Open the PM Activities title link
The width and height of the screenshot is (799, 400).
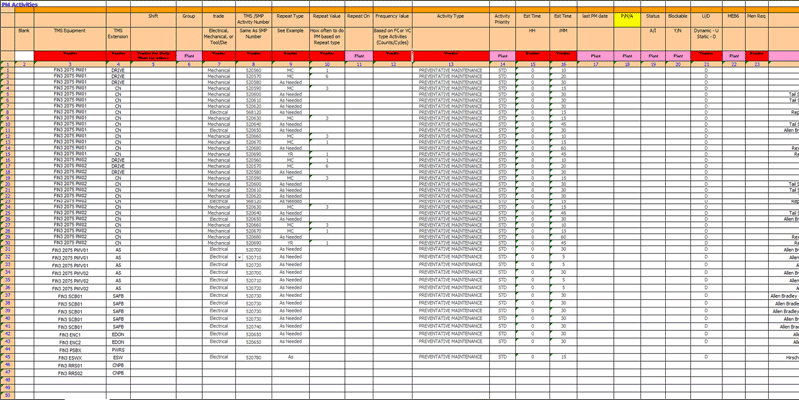pos(19,4)
